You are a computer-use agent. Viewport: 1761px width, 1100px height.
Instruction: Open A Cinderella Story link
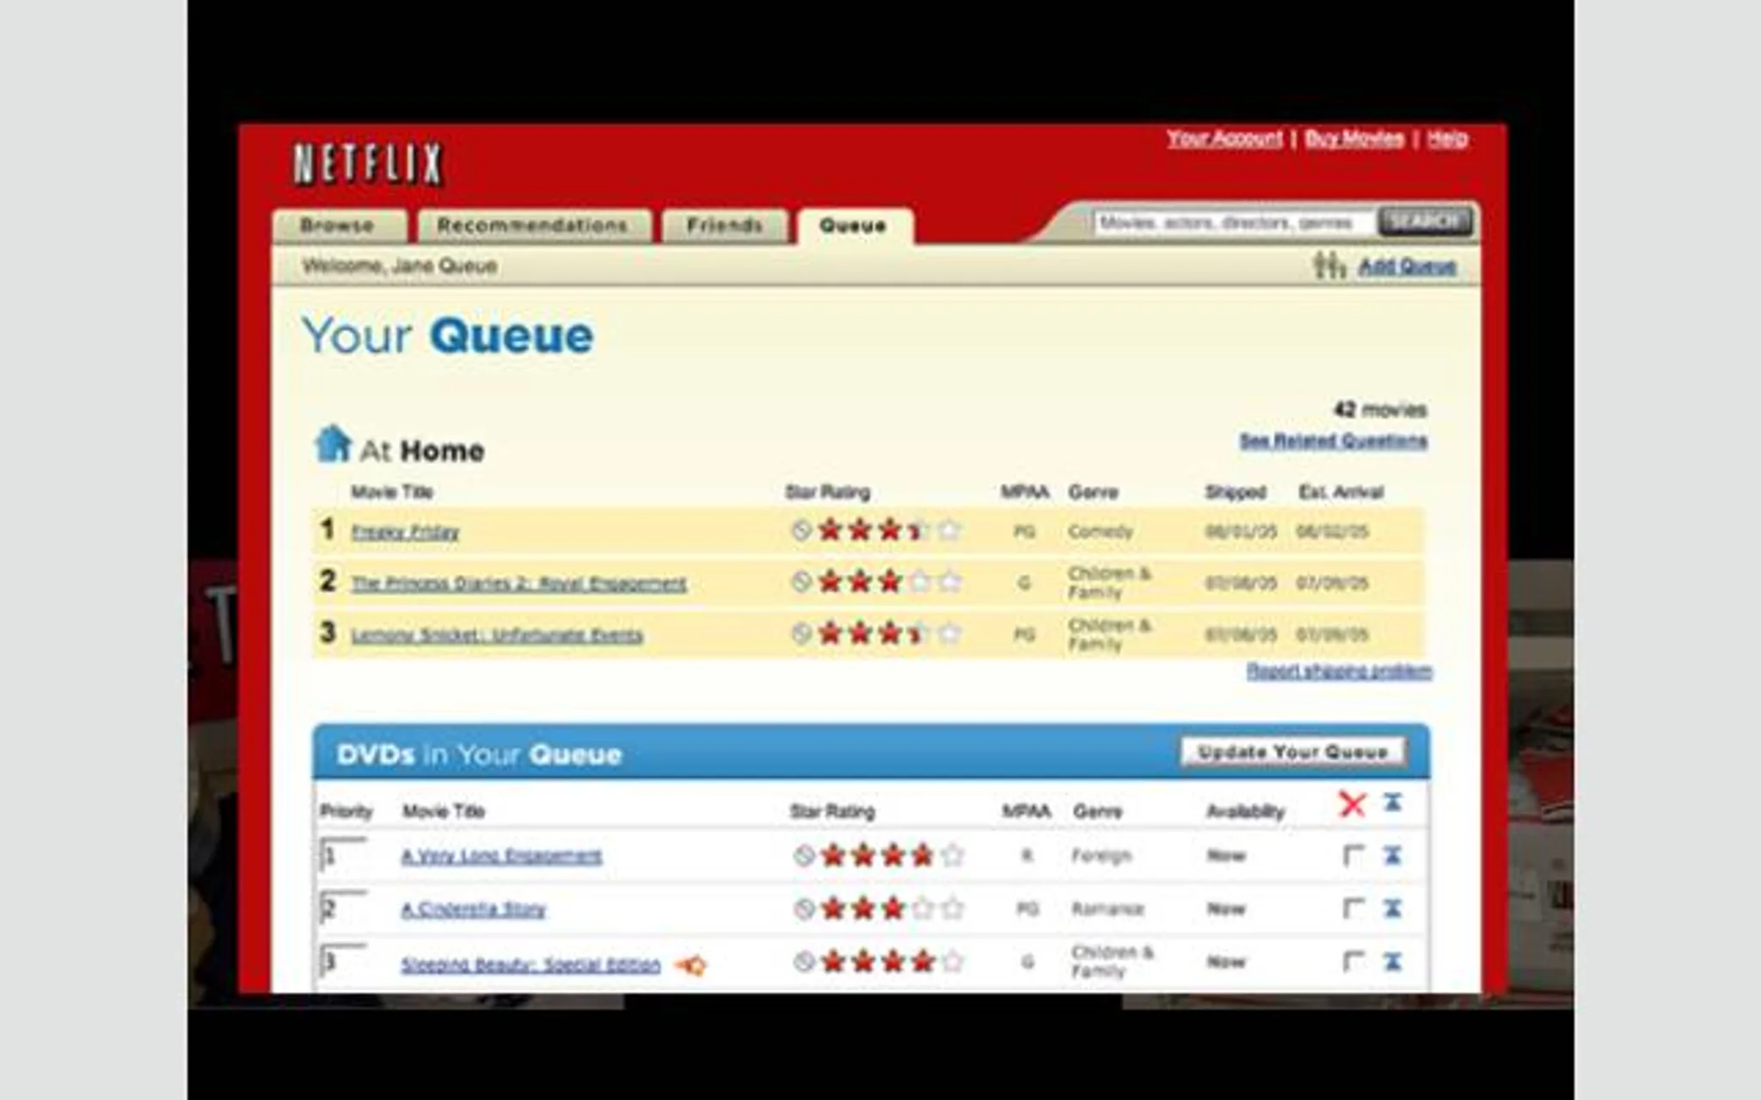coord(473,909)
